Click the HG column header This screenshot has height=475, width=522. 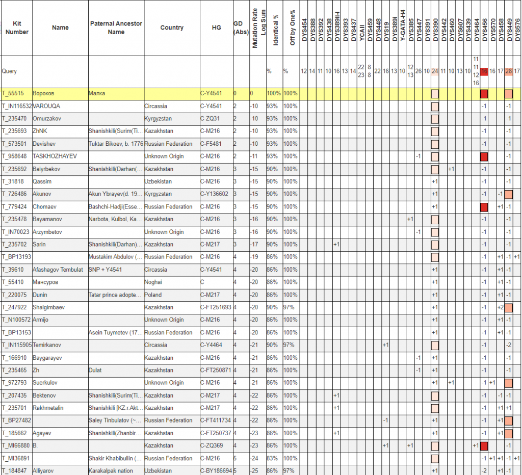(x=216, y=28)
